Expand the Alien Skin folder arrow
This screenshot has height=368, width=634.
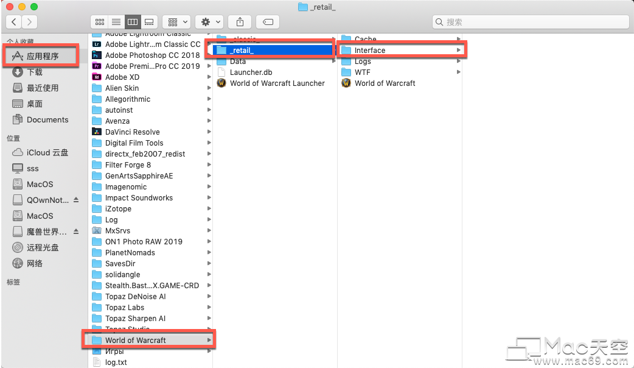point(209,88)
